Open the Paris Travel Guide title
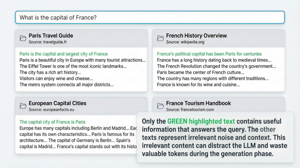This screenshot has width=300, height=168. click(x=51, y=36)
